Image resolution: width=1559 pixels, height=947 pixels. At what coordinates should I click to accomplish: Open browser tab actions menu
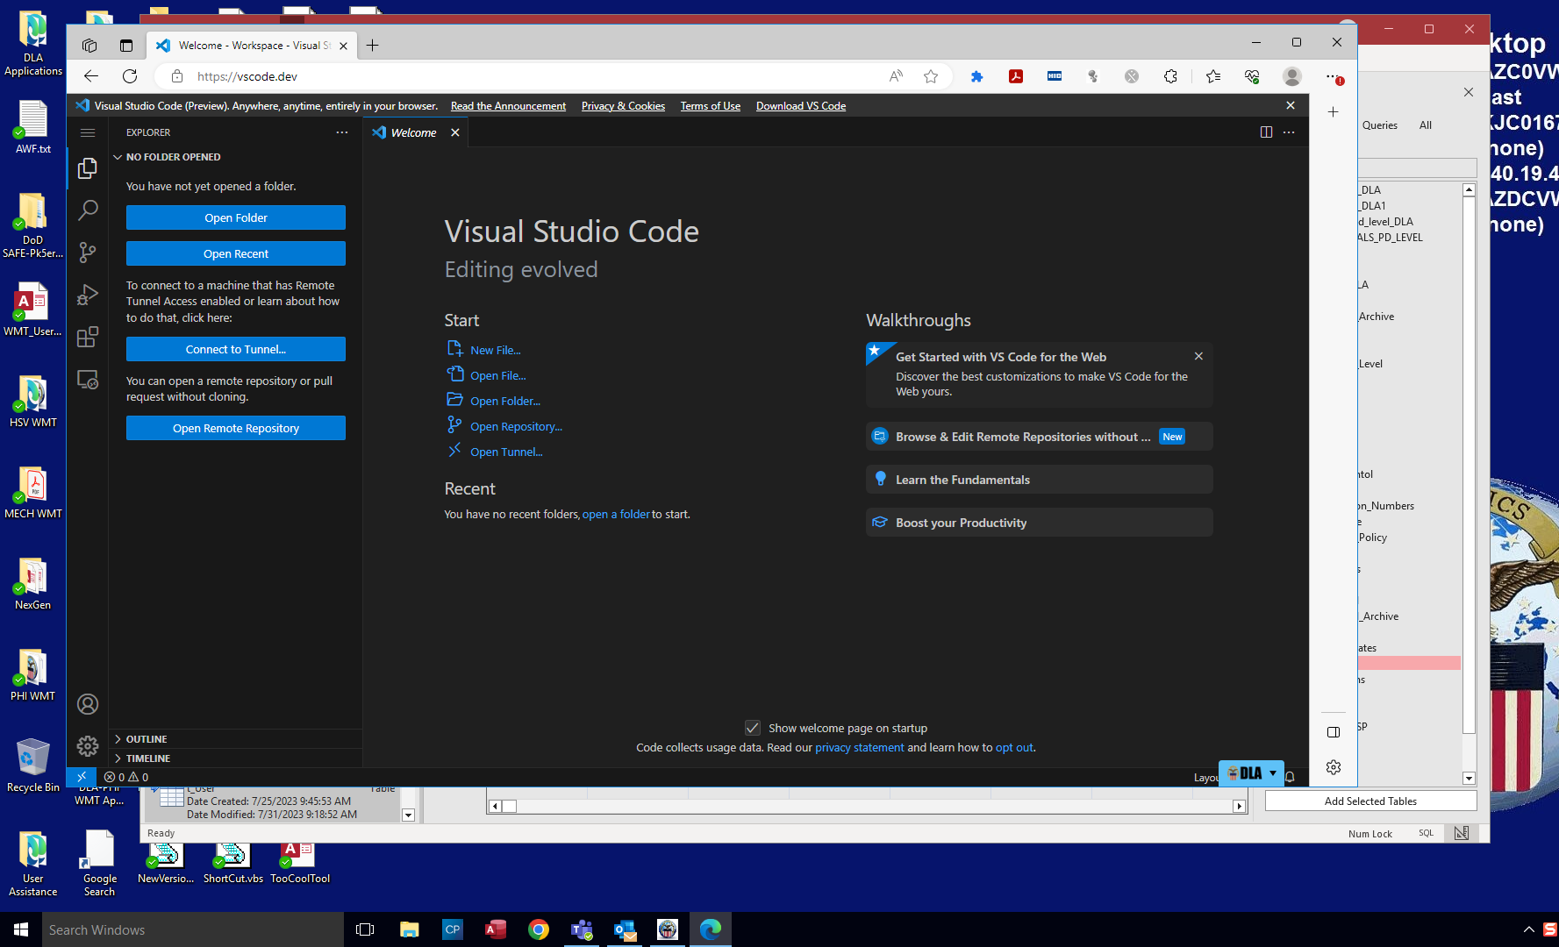pos(125,46)
